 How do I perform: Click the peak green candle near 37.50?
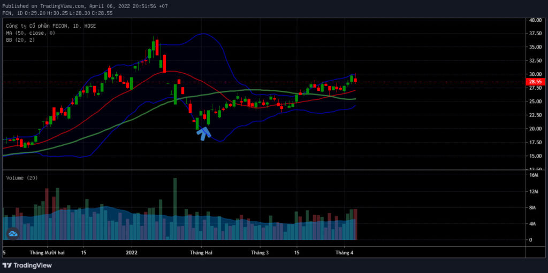point(153,45)
